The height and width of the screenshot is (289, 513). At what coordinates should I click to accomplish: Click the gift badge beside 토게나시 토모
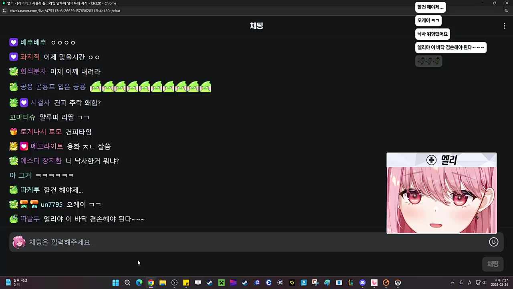click(14, 132)
